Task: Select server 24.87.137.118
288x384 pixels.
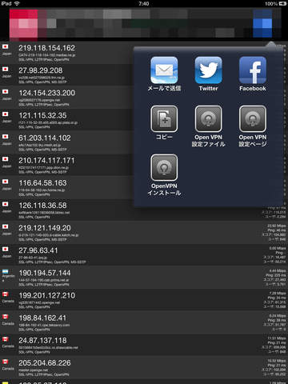Action: [x=144, y=346]
